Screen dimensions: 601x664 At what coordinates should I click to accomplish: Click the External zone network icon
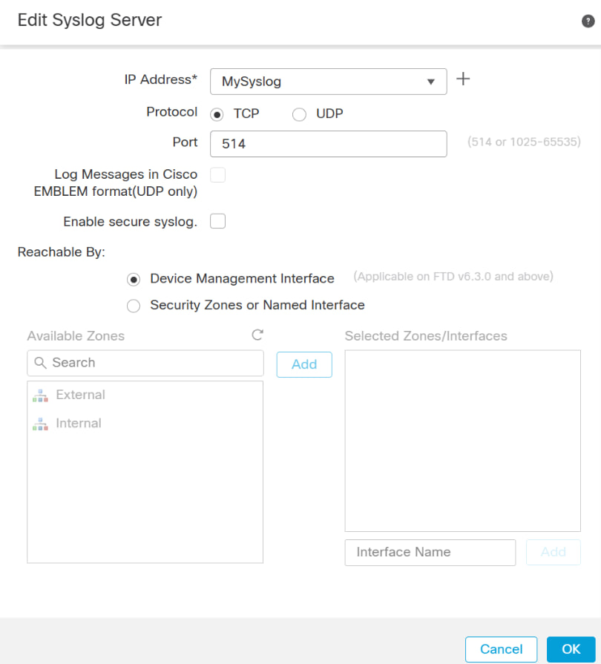[x=39, y=395]
